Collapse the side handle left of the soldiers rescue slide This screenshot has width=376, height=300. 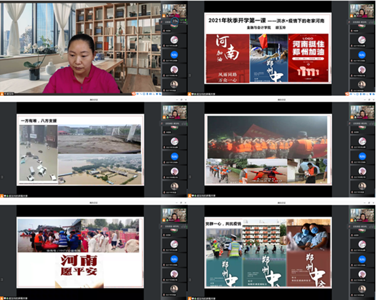190,176
